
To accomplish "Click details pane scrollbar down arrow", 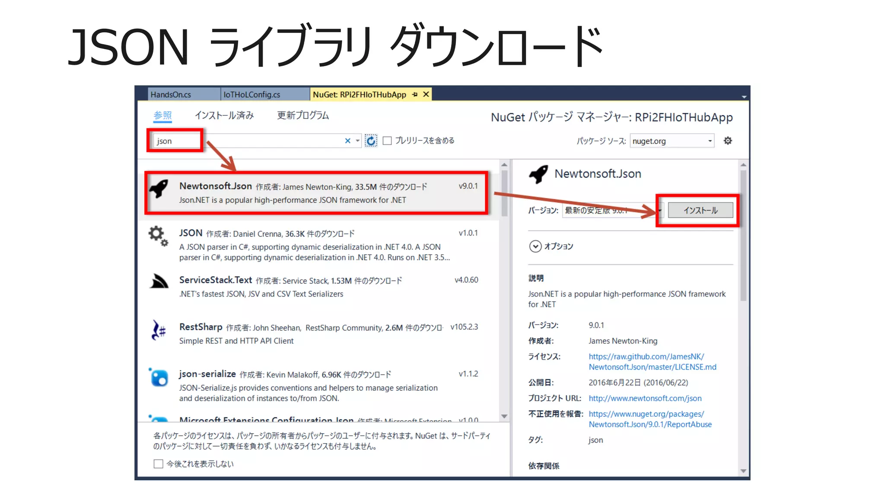I will pos(743,471).
